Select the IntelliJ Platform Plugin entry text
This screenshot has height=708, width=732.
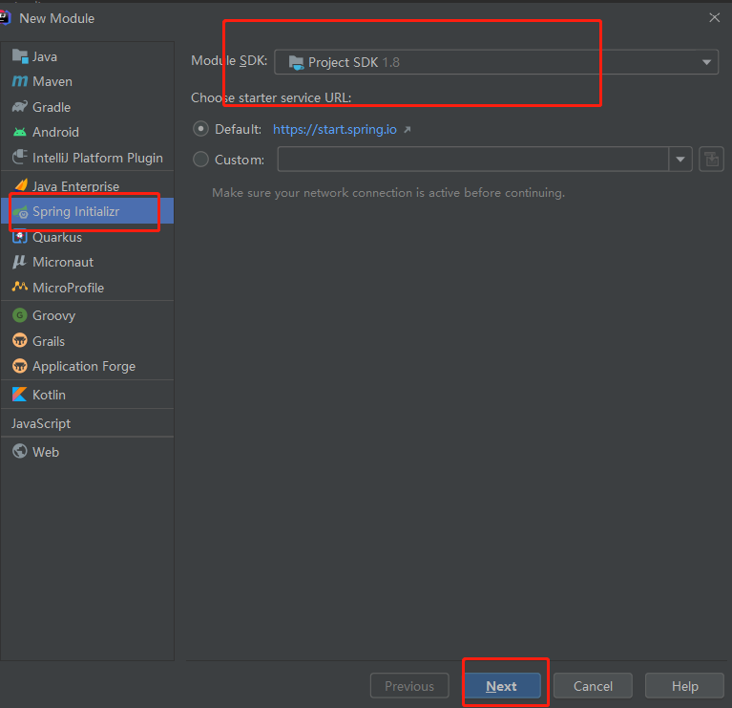tap(97, 158)
